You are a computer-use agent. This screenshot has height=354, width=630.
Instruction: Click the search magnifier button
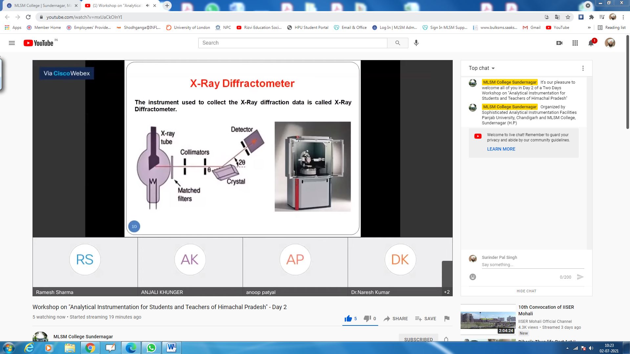point(398,43)
